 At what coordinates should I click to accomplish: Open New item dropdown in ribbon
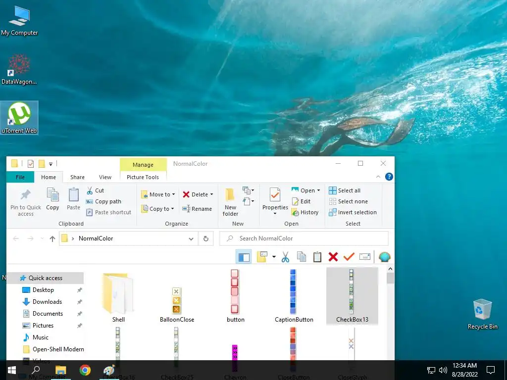(248, 190)
